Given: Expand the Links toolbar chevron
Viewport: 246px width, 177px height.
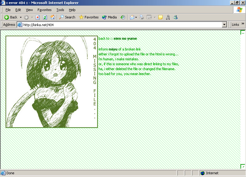Looking at the screenshot, I should pyautogui.click(x=243, y=24).
